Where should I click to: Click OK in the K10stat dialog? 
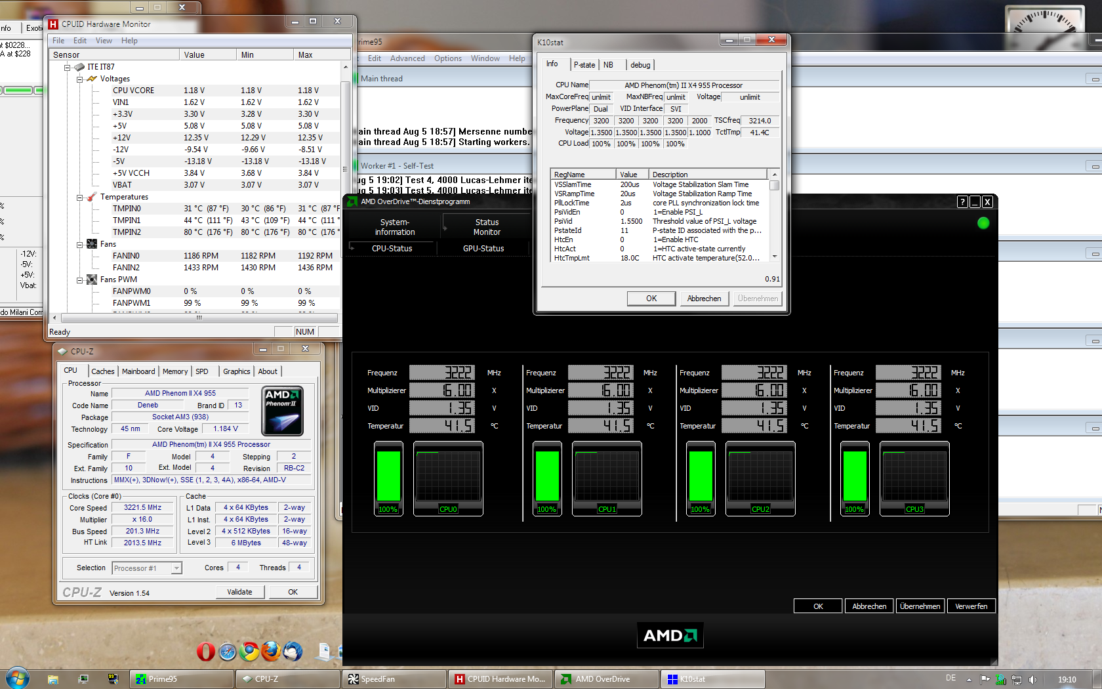pos(651,299)
